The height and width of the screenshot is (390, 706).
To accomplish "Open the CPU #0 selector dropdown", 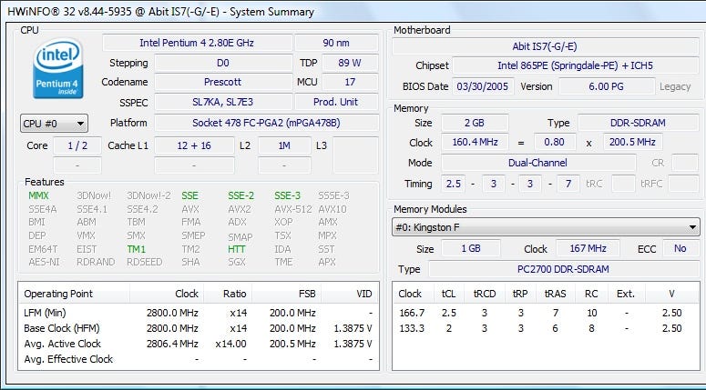I will (54, 123).
